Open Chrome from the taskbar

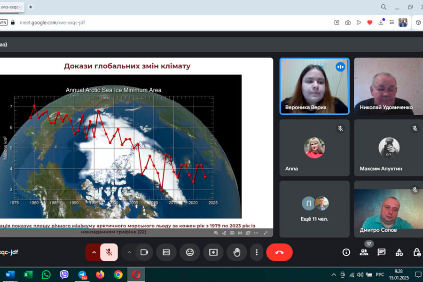(118, 274)
